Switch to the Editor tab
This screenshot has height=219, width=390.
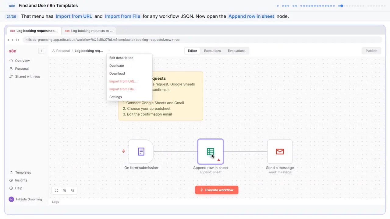[x=192, y=51]
